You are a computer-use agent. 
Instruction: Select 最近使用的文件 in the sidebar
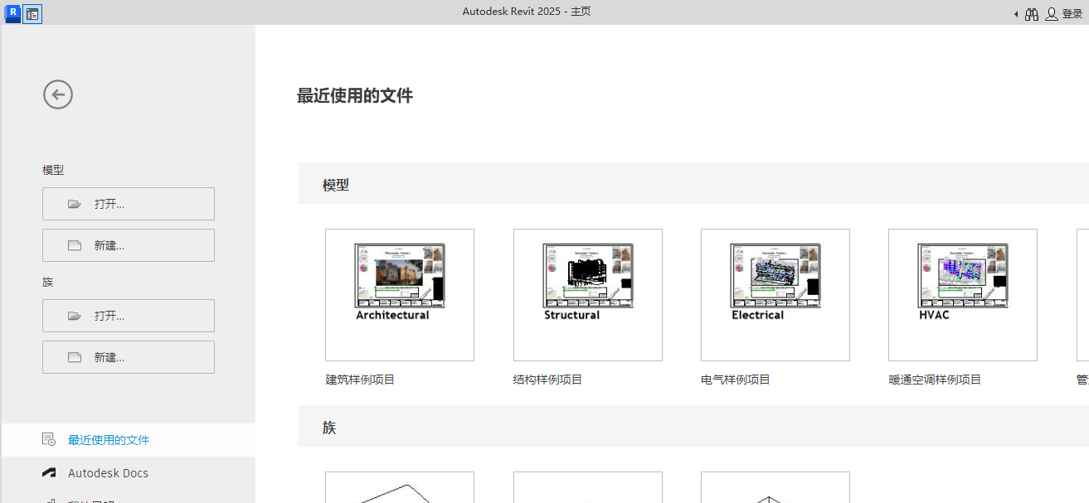pyautogui.click(x=129, y=440)
